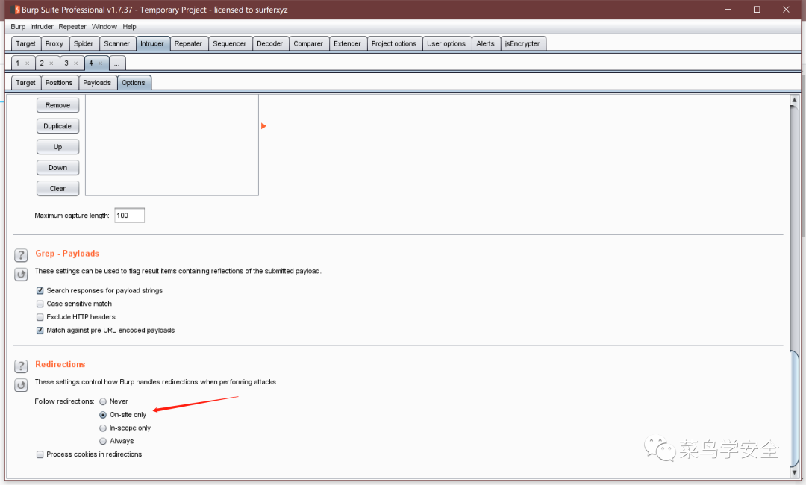Open the Project options tab
This screenshot has width=806, height=485.
(394, 44)
